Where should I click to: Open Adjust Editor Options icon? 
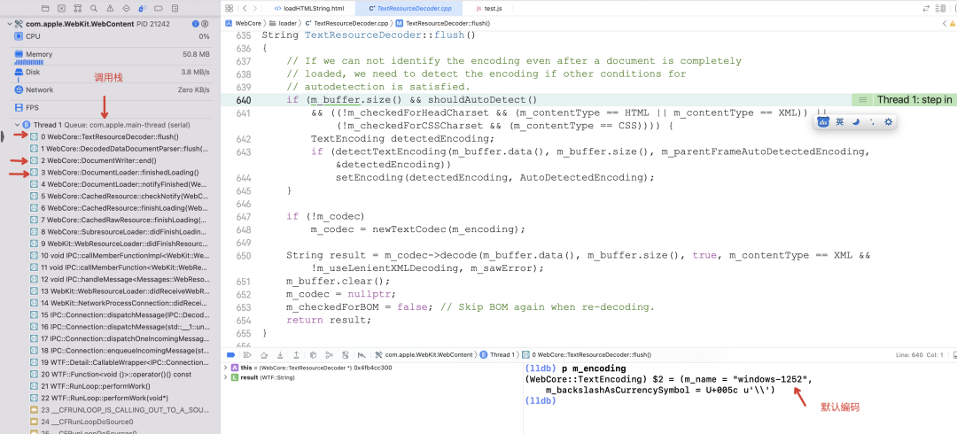coord(939,9)
